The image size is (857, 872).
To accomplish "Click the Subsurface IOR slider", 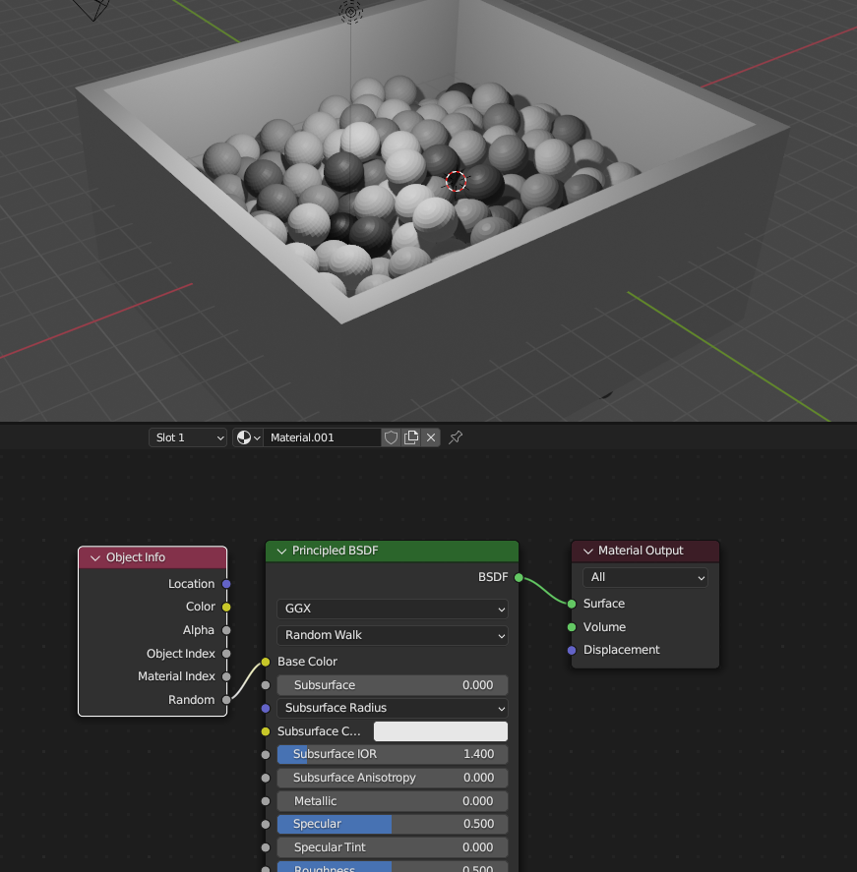I will tap(393, 755).
